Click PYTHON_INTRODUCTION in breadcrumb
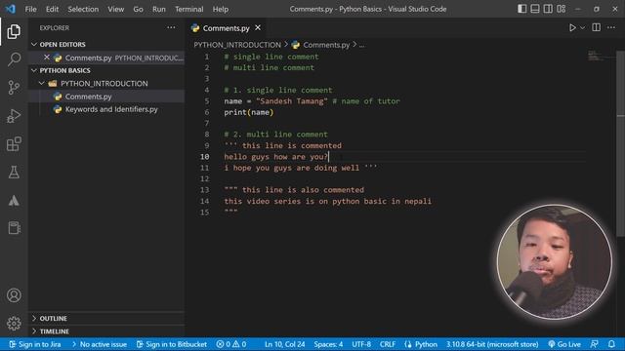 (237, 45)
